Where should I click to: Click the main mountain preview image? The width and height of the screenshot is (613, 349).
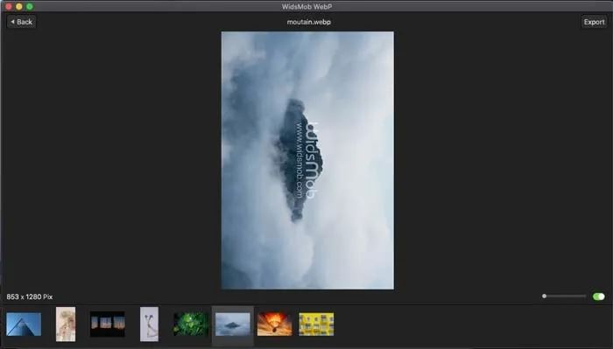click(307, 160)
